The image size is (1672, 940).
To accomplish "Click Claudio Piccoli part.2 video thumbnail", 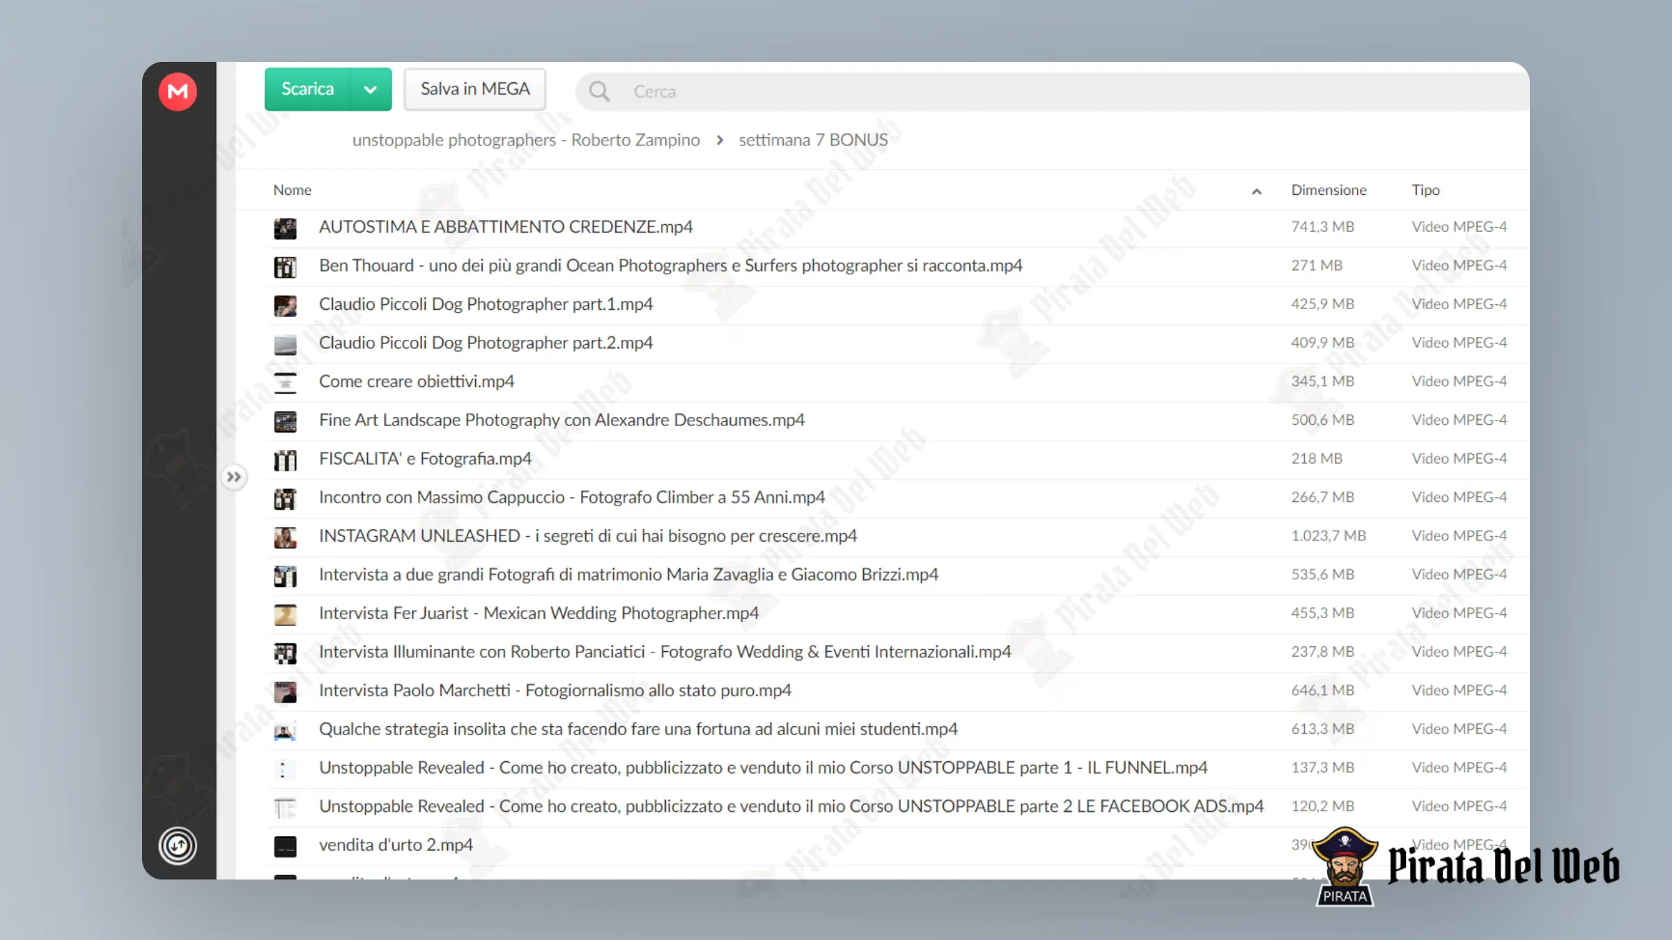I will coord(285,344).
